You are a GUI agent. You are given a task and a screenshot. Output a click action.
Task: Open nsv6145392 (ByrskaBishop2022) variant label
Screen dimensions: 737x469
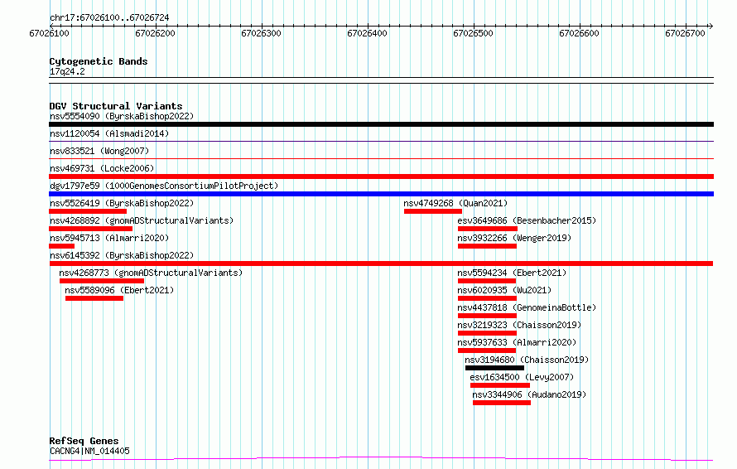[x=122, y=255]
